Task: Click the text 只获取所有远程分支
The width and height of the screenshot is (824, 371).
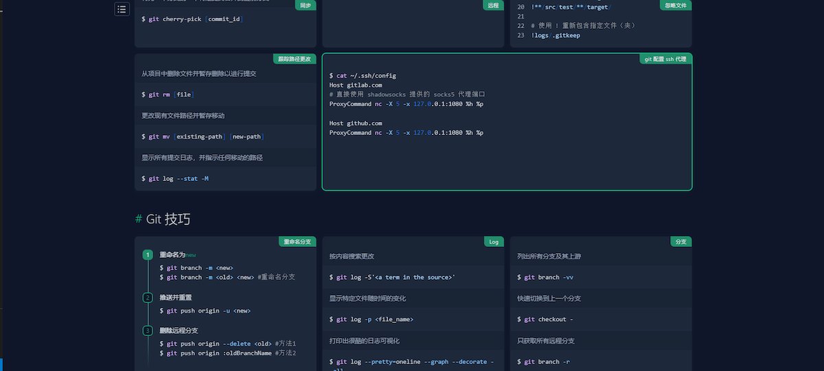Action: click(x=546, y=341)
